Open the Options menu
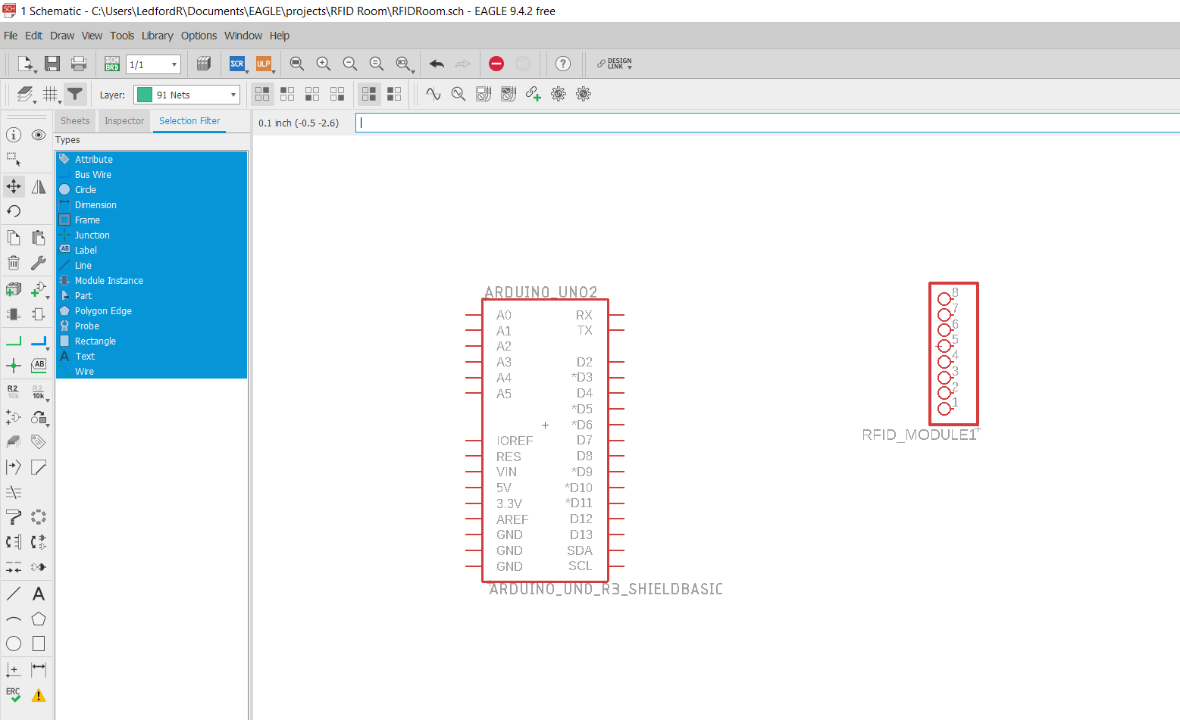Image resolution: width=1180 pixels, height=720 pixels. [199, 36]
